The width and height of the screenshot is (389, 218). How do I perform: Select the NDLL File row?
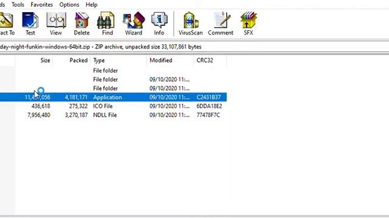tap(114, 115)
